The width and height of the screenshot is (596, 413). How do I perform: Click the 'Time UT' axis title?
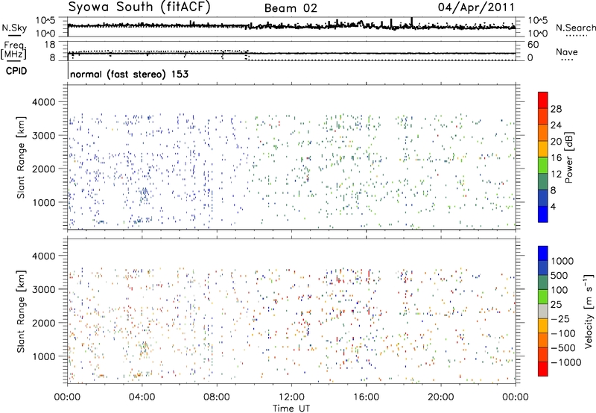click(x=291, y=409)
